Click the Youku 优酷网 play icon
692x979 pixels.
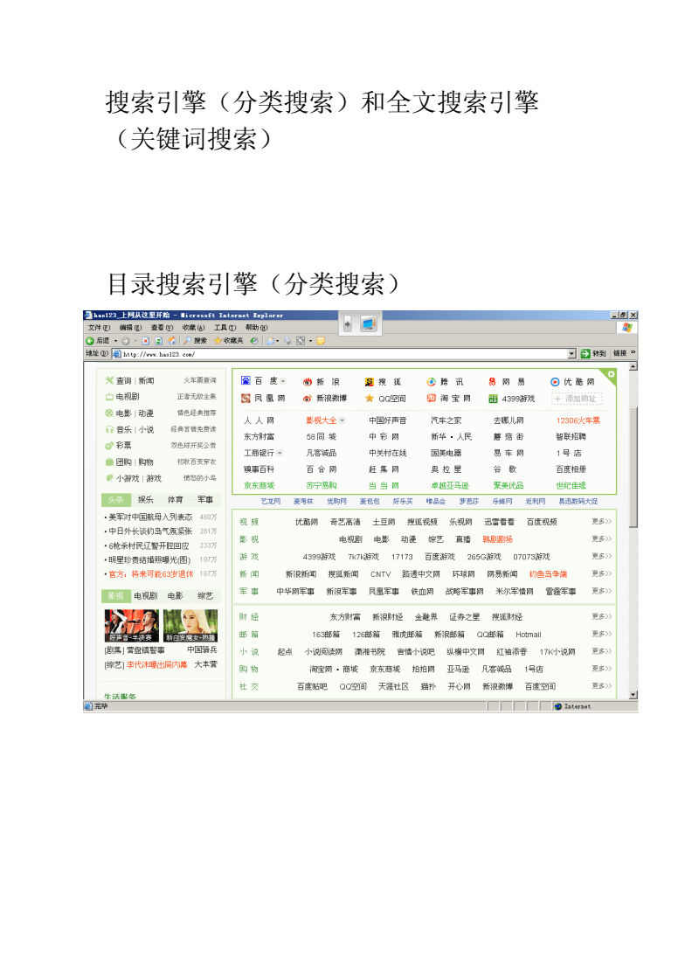tap(555, 381)
